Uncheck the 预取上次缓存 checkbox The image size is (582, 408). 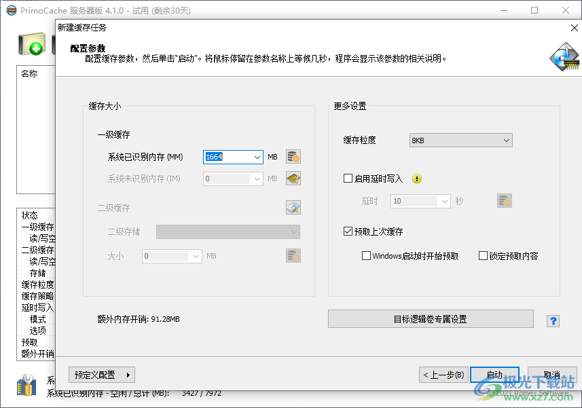click(348, 231)
